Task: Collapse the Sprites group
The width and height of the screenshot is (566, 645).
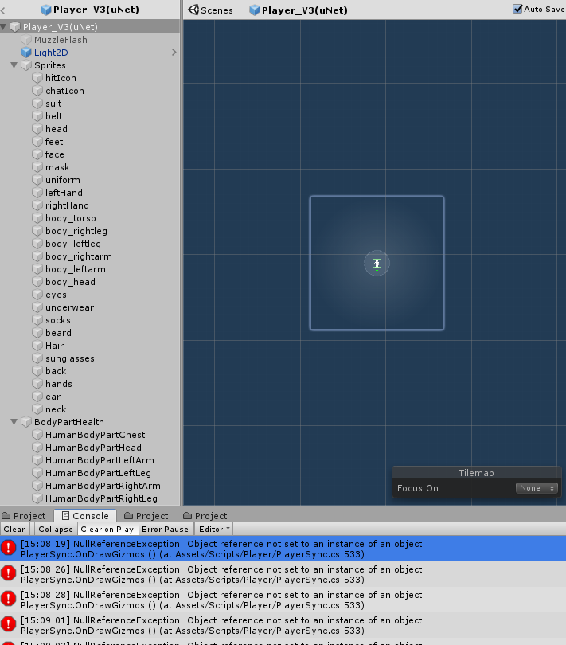Action: [14, 65]
